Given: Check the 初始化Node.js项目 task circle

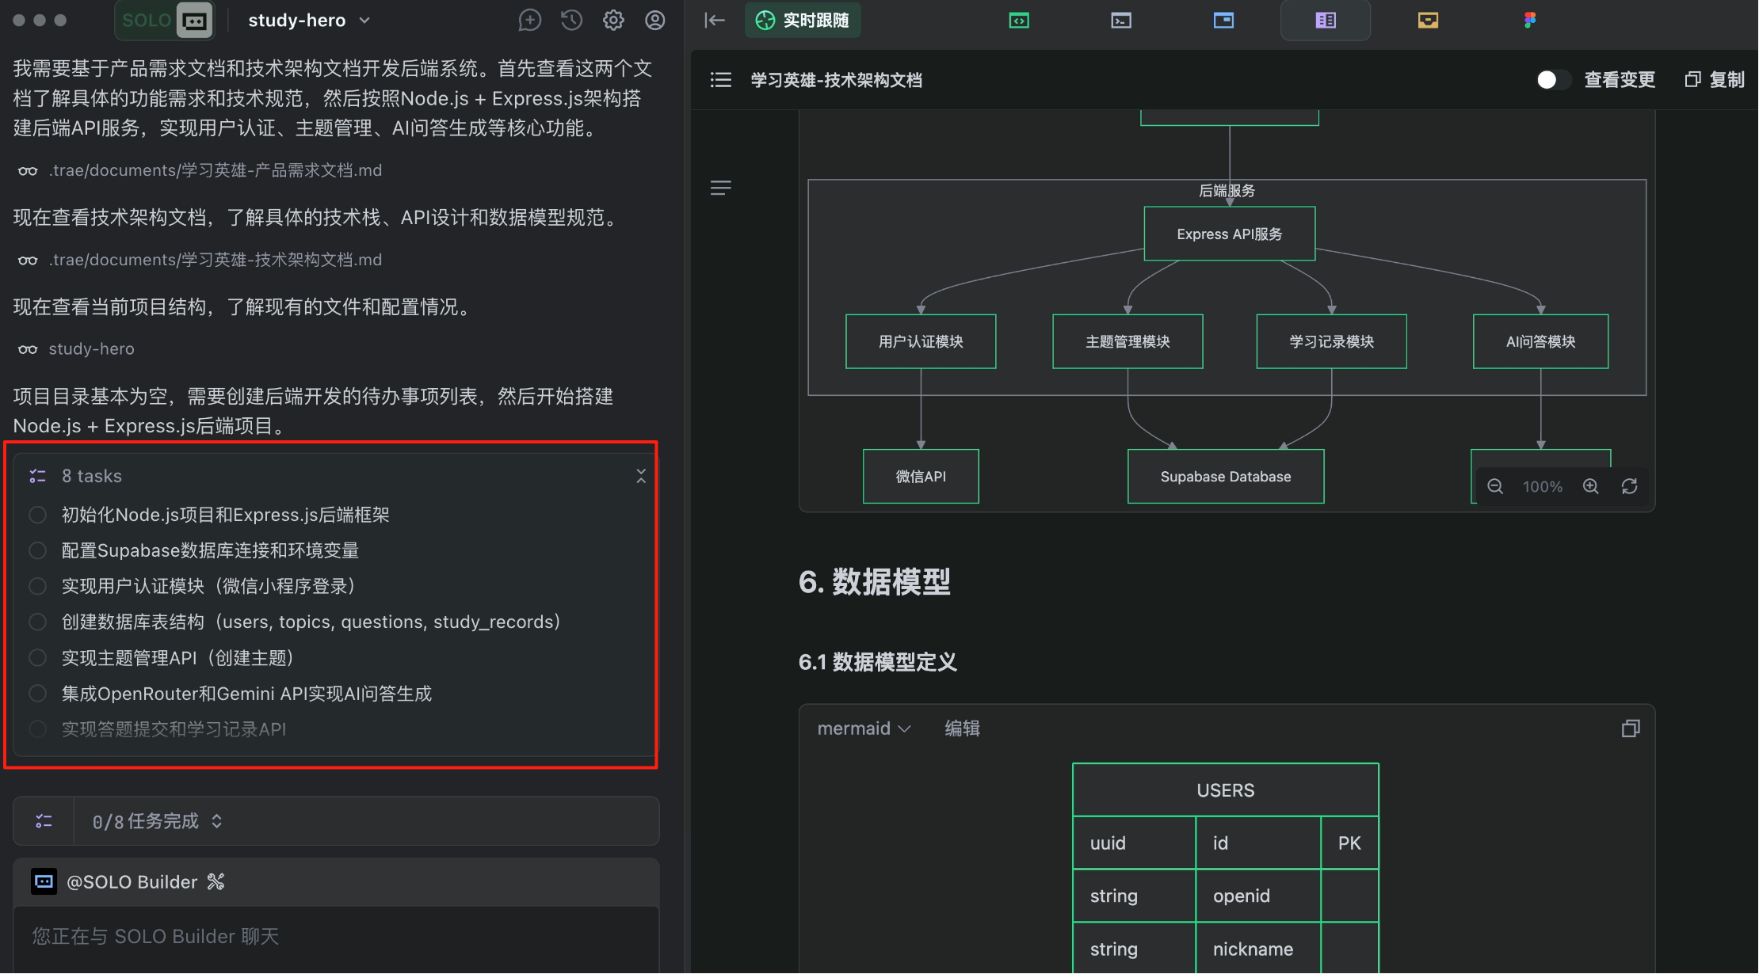Looking at the screenshot, I should coord(37,515).
